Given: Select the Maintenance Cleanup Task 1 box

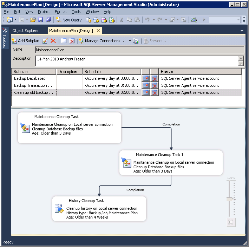Looking at the screenshot, I should (171, 163).
